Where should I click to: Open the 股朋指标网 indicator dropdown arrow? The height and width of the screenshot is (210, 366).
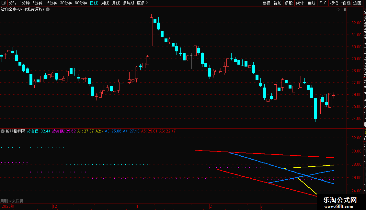(3, 131)
